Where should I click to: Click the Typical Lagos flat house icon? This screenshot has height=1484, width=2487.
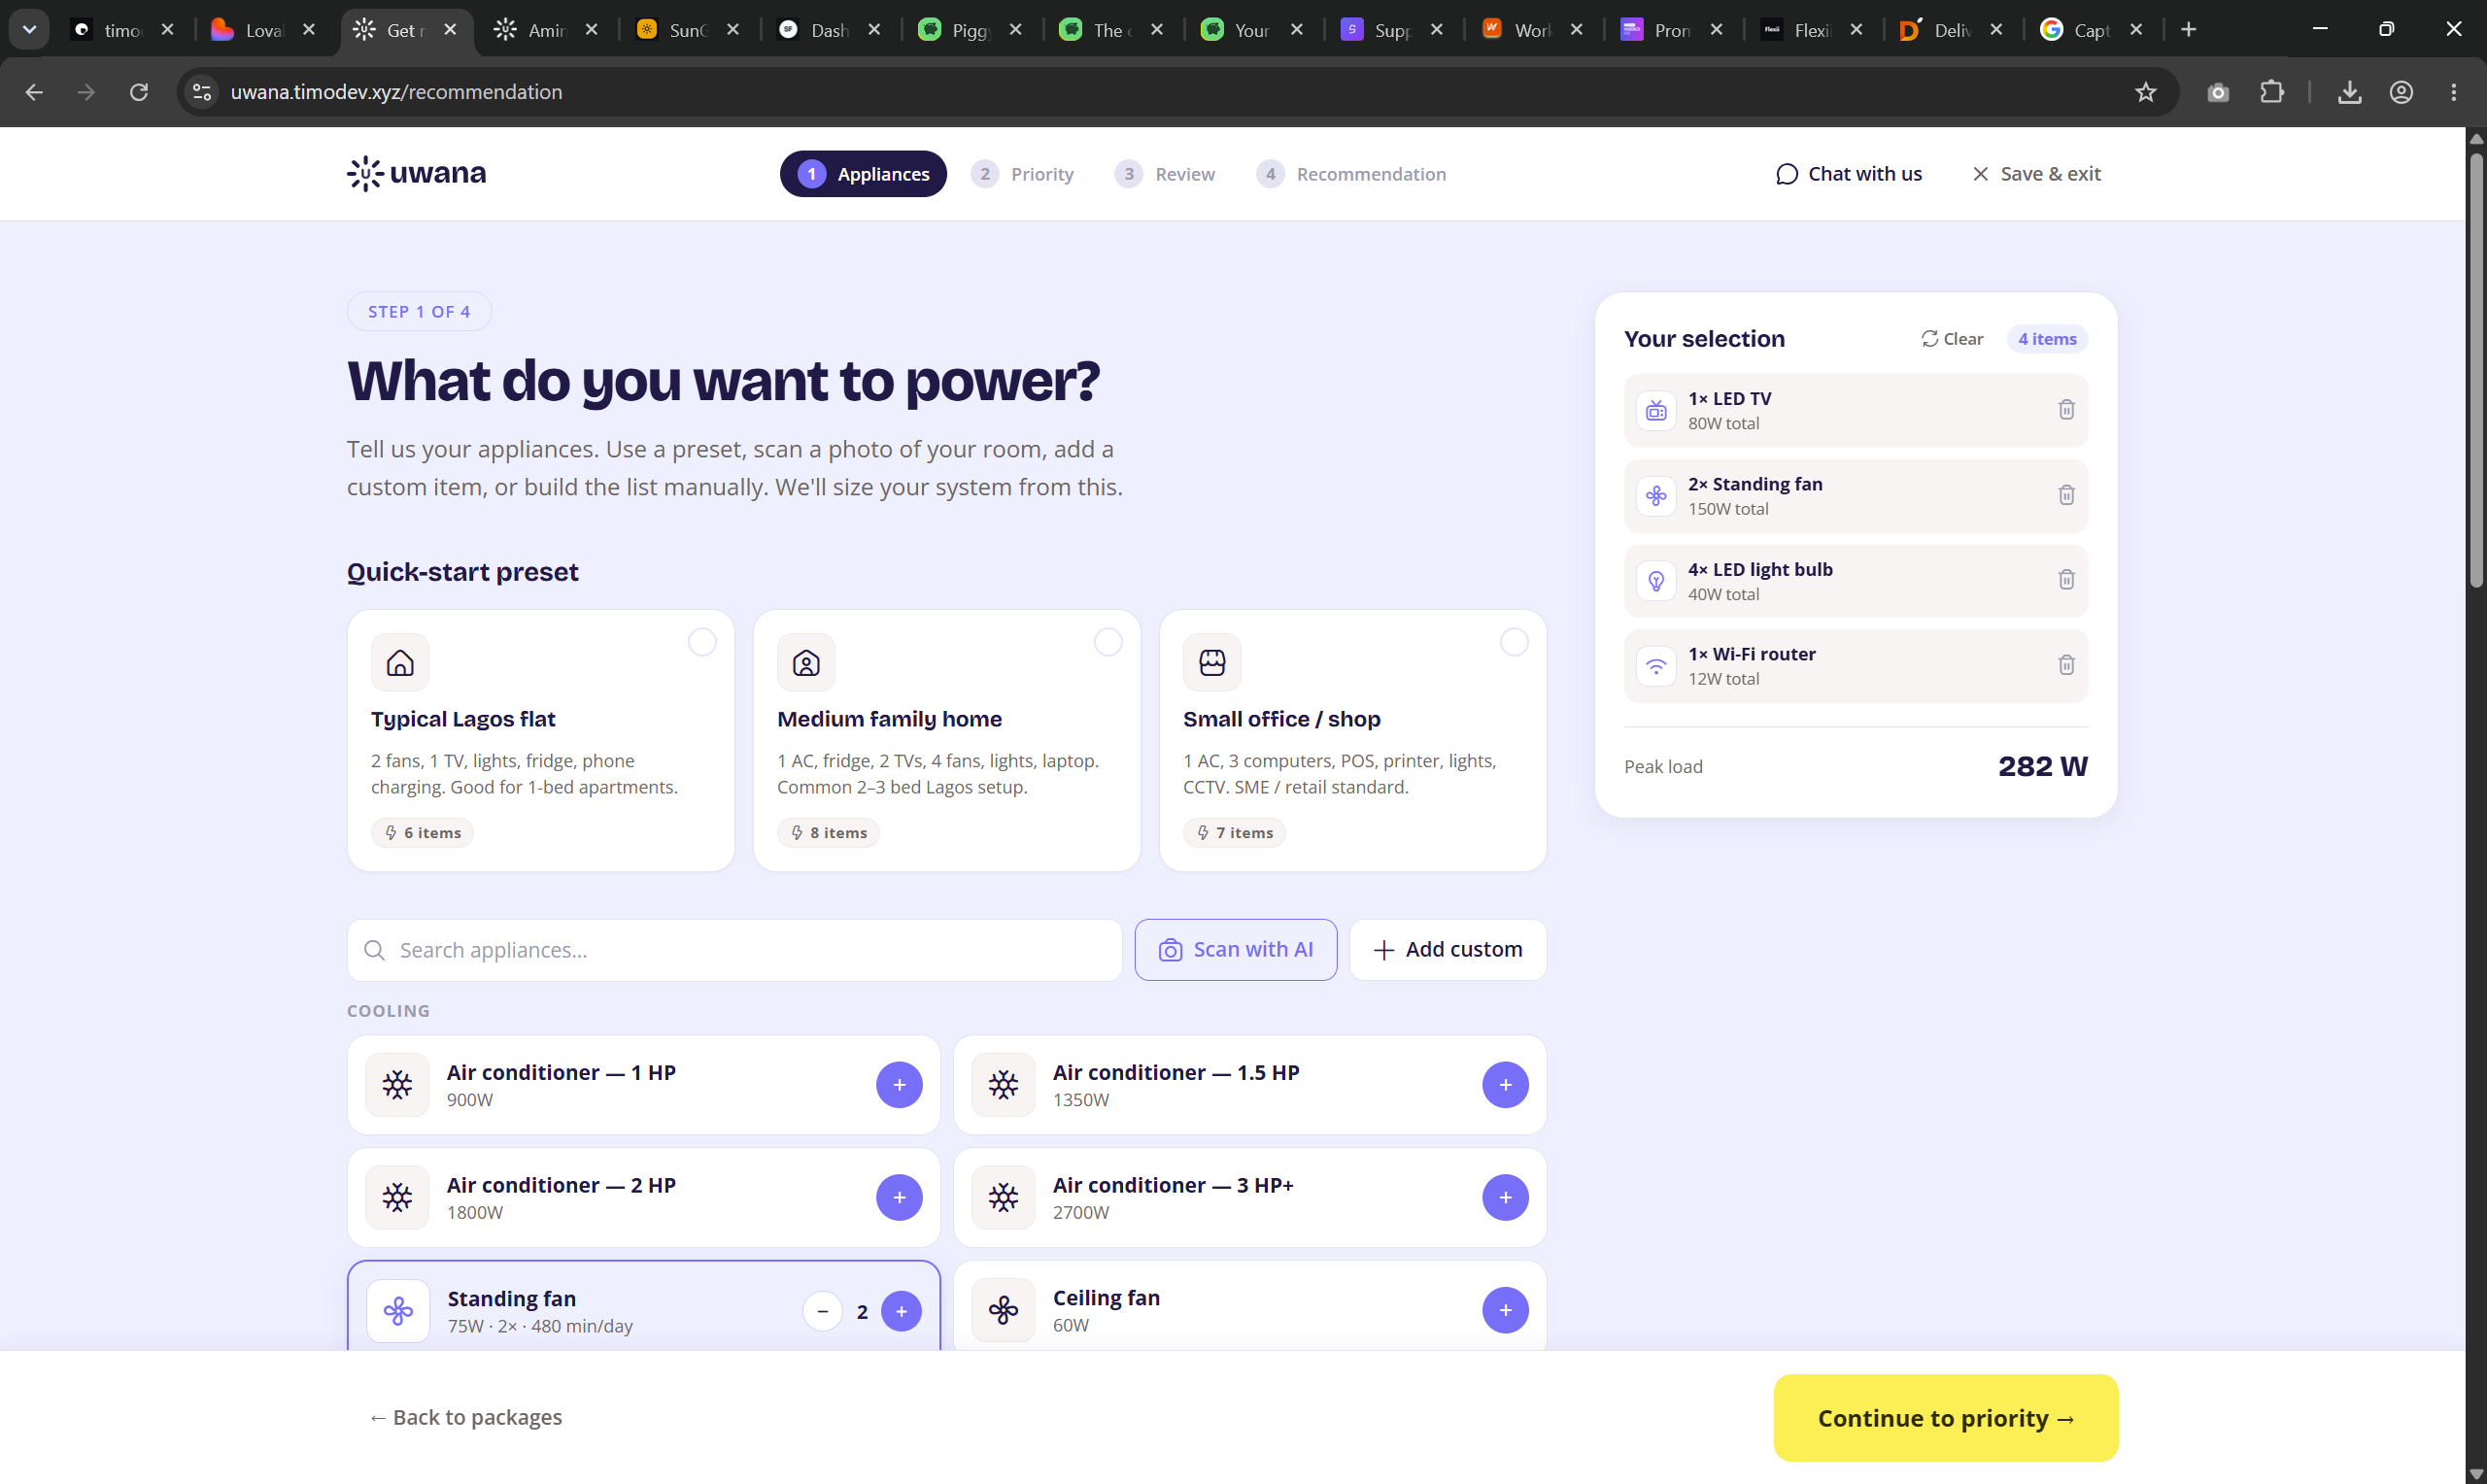pos(400,662)
